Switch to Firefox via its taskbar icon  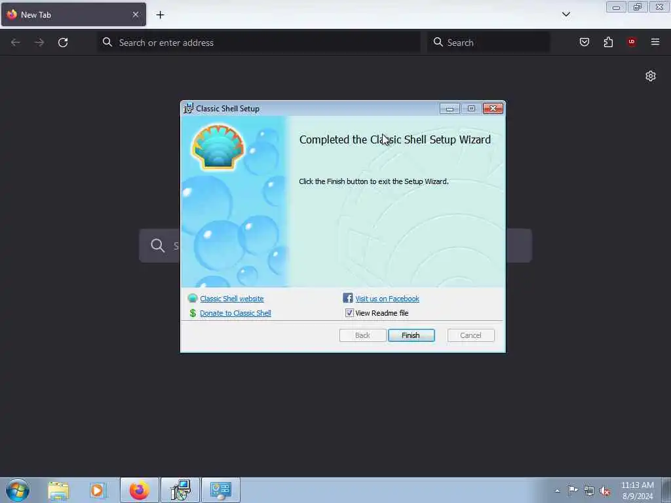click(139, 490)
